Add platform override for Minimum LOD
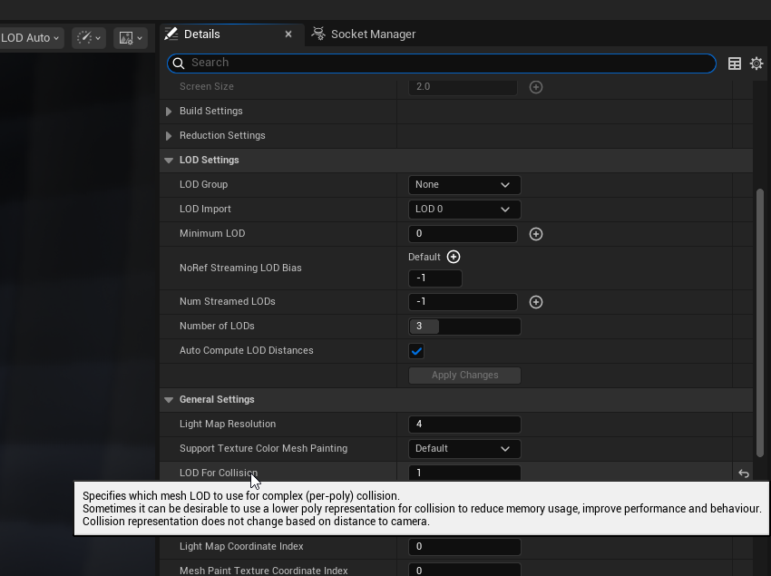 [x=536, y=234]
